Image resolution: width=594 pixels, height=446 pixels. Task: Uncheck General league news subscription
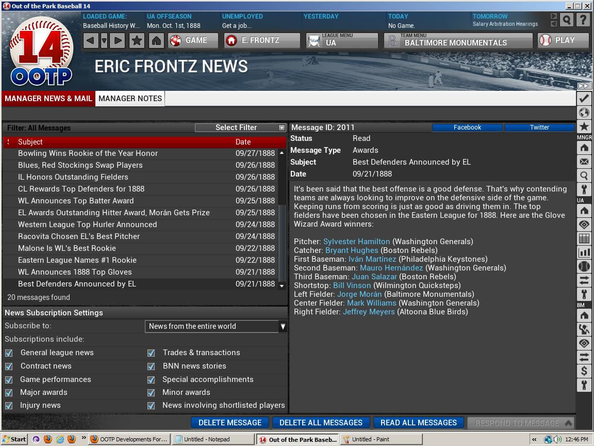tap(9, 353)
